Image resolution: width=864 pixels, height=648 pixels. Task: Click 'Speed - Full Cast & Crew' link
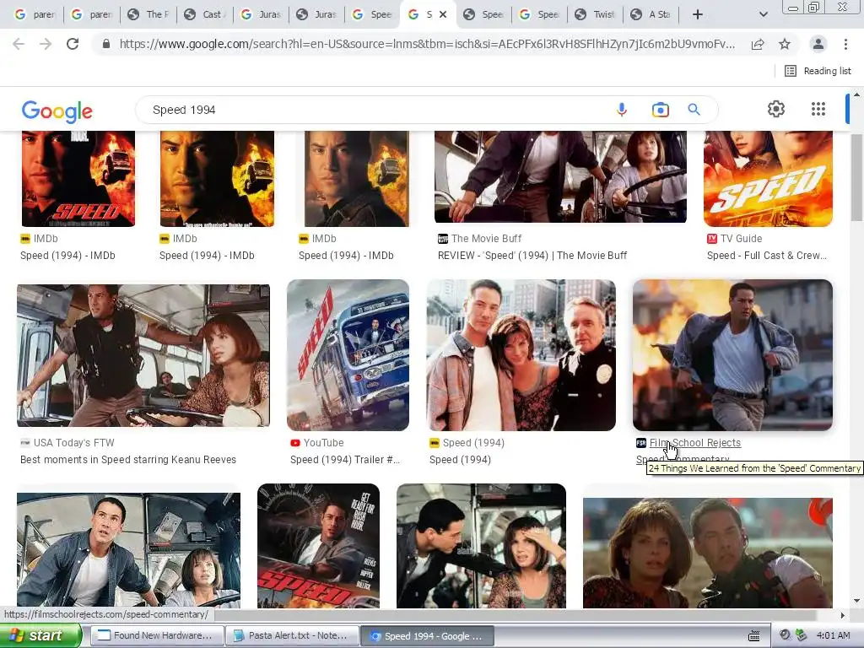click(x=767, y=256)
